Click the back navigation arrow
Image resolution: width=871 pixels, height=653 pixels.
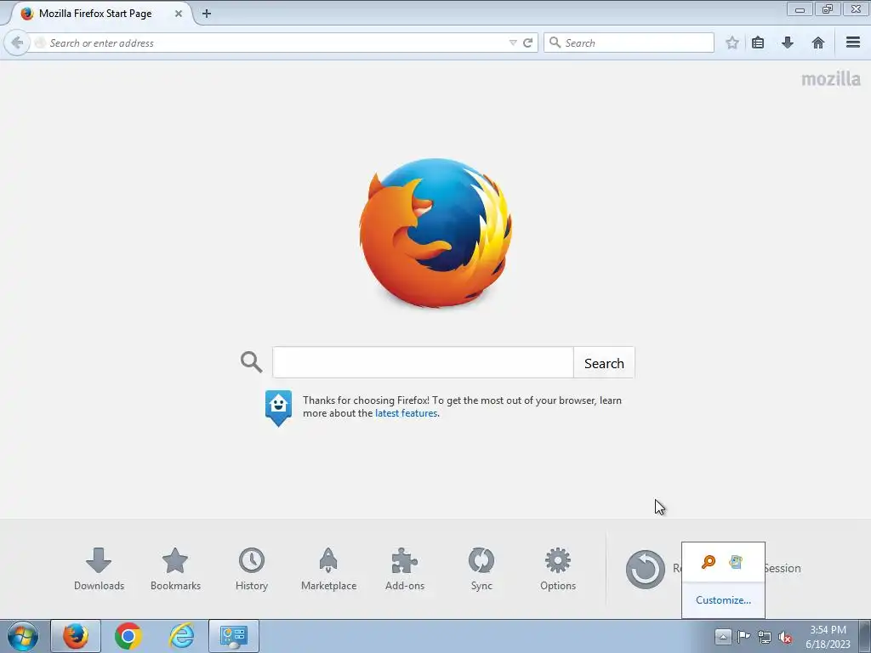pyautogui.click(x=17, y=43)
